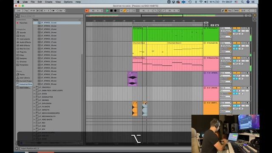Expand the LF_EXPLOSION folder
The image size is (272, 153).
tap(34, 103)
